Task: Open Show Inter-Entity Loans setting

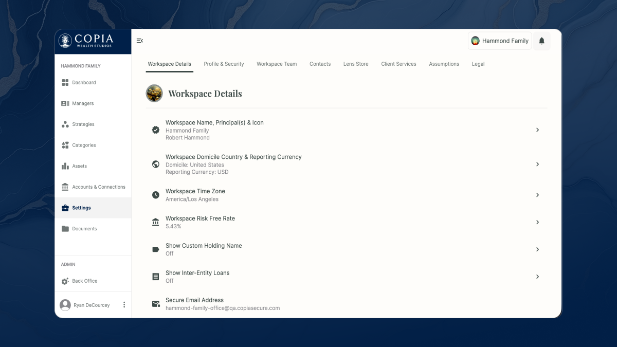Action: [537, 277]
